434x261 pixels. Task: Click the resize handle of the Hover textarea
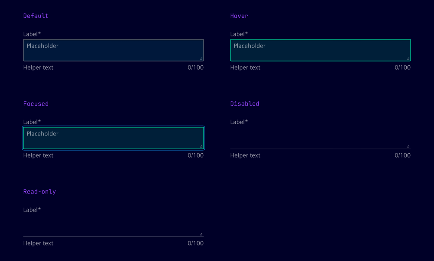point(408,58)
